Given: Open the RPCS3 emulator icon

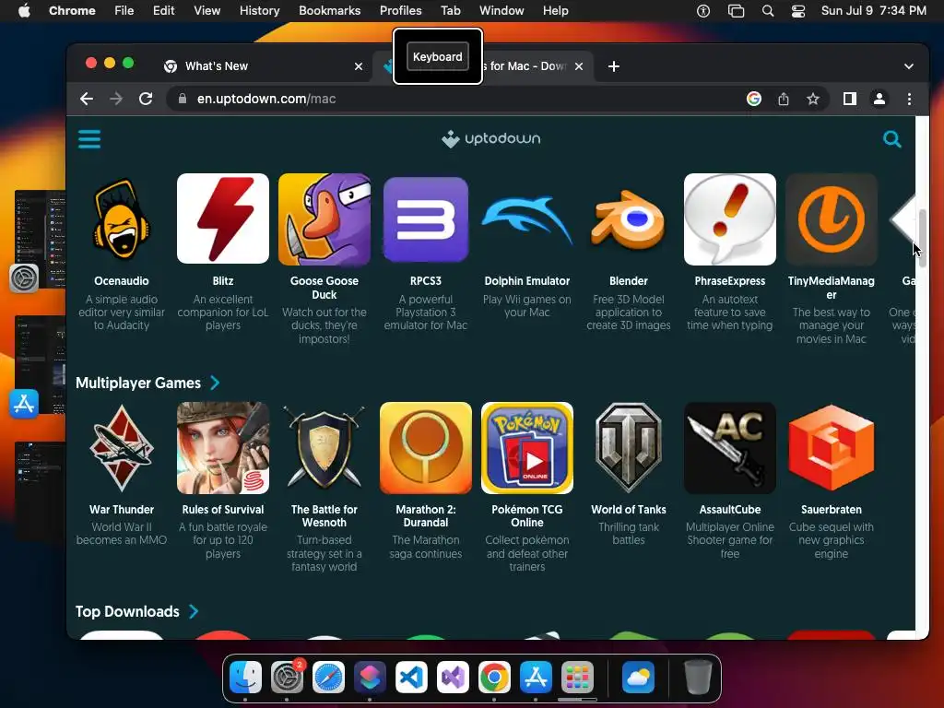Looking at the screenshot, I should (426, 219).
